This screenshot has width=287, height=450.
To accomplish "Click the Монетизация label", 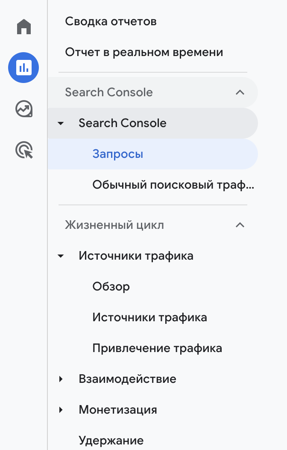I will pos(118,410).
